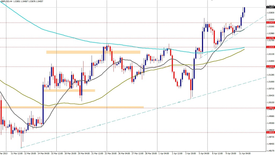Click the GBPUSD,H4 chart title text
275x155 pixels.
click(x=7, y=2)
